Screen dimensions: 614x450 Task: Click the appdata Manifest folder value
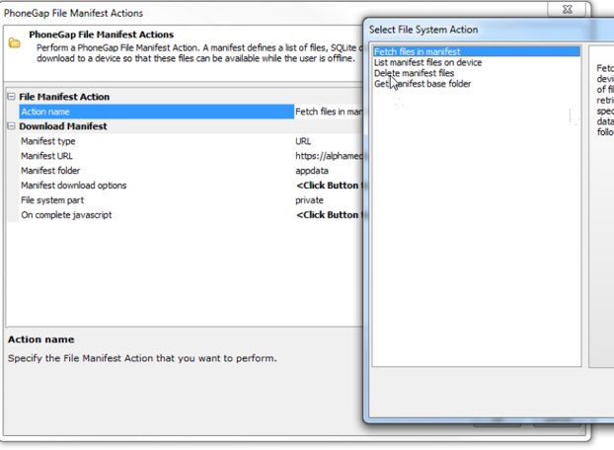(x=312, y=171)
